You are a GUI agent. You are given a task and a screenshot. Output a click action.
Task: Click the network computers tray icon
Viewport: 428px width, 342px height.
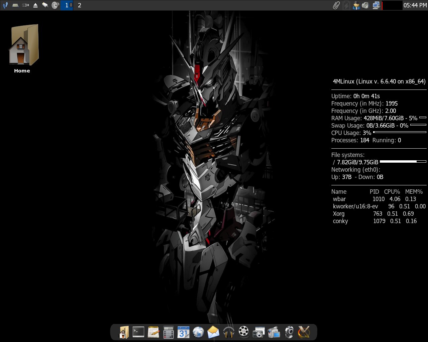coord(376,5)
